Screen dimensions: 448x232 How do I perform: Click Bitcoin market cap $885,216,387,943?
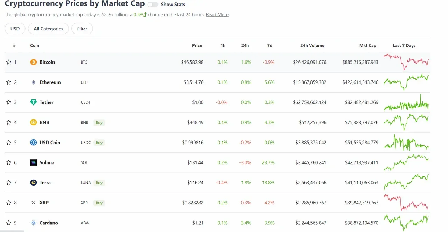click(x=360, y=62)
